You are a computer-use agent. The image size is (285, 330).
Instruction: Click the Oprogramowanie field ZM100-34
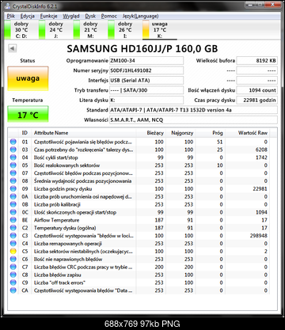pos(146,61)
